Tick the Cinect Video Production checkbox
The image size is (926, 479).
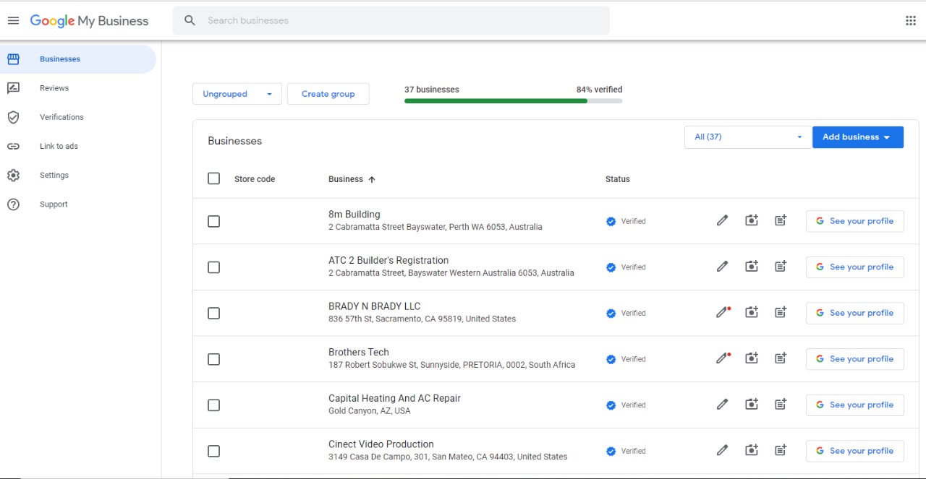click(x=213, y=451)
